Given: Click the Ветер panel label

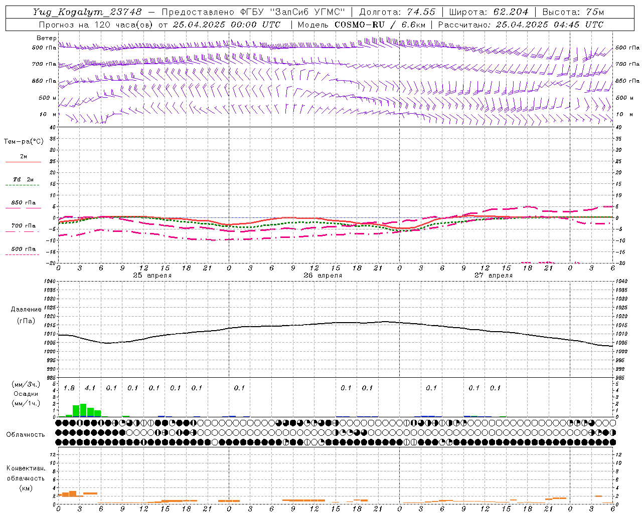Looking at the screenshot, I should pyautogui.click(x=47, y=38).
